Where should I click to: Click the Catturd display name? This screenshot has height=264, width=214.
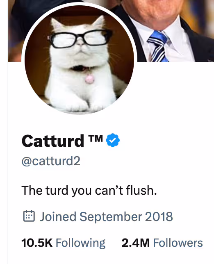pos(53,141)
